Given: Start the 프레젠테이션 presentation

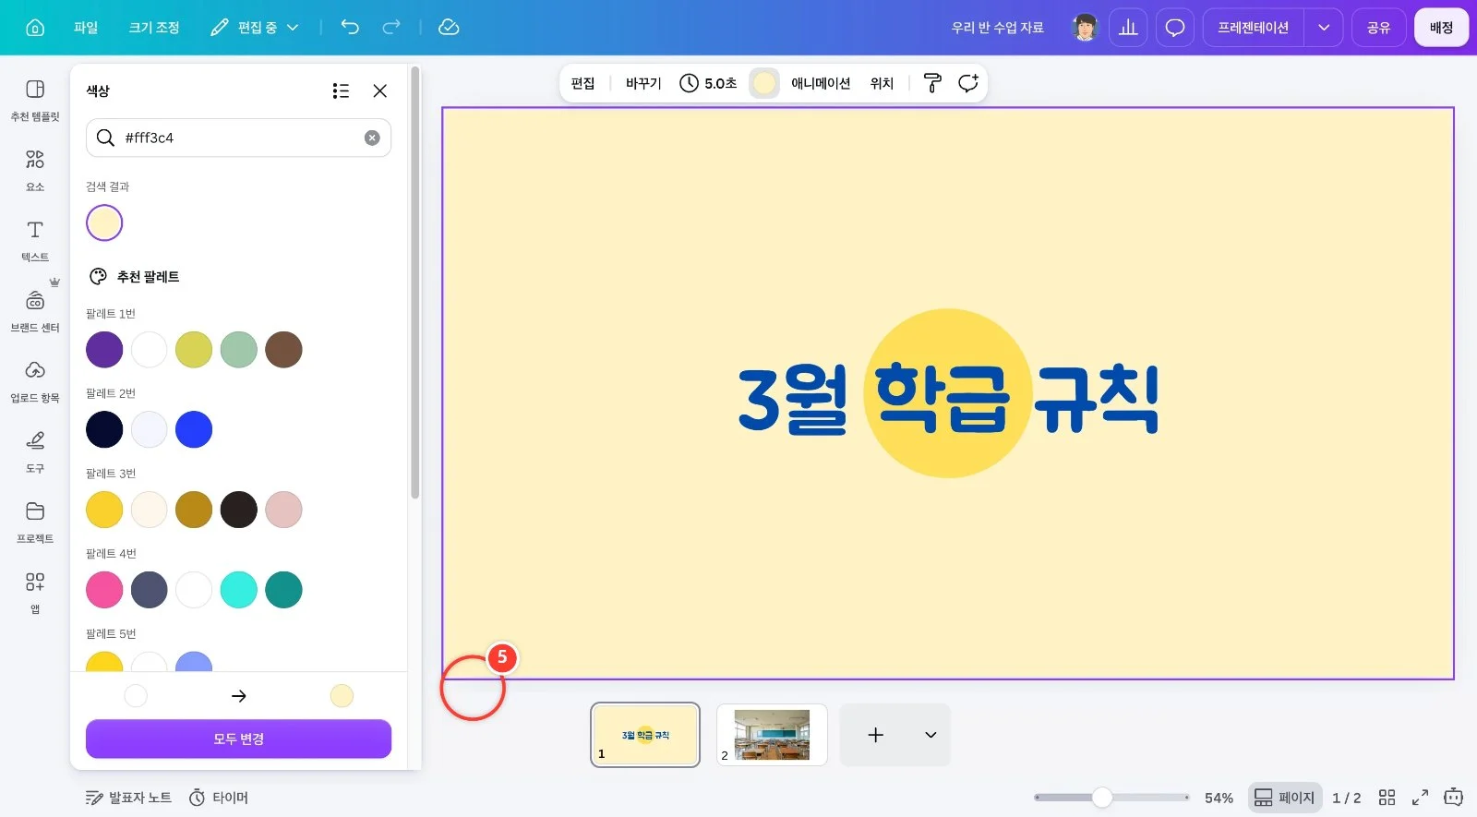Looking at the screenshot, I should coord(1253,28).
